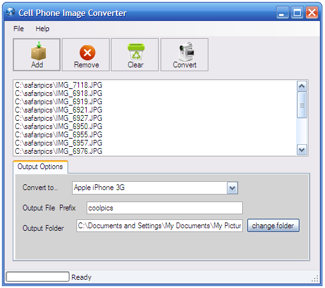Screen dimensions: 325x288
Task: Maximize the Cell Phone Image Converter window
Action: point(297,13)
